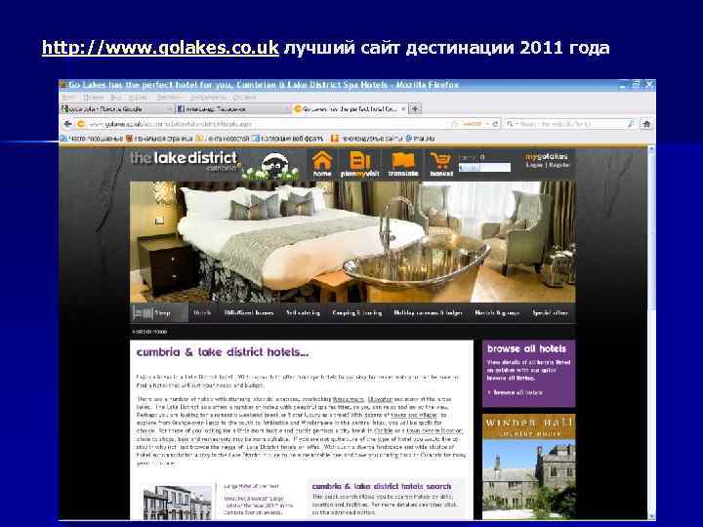Open a new tab with plus button

tap(416, 108)
